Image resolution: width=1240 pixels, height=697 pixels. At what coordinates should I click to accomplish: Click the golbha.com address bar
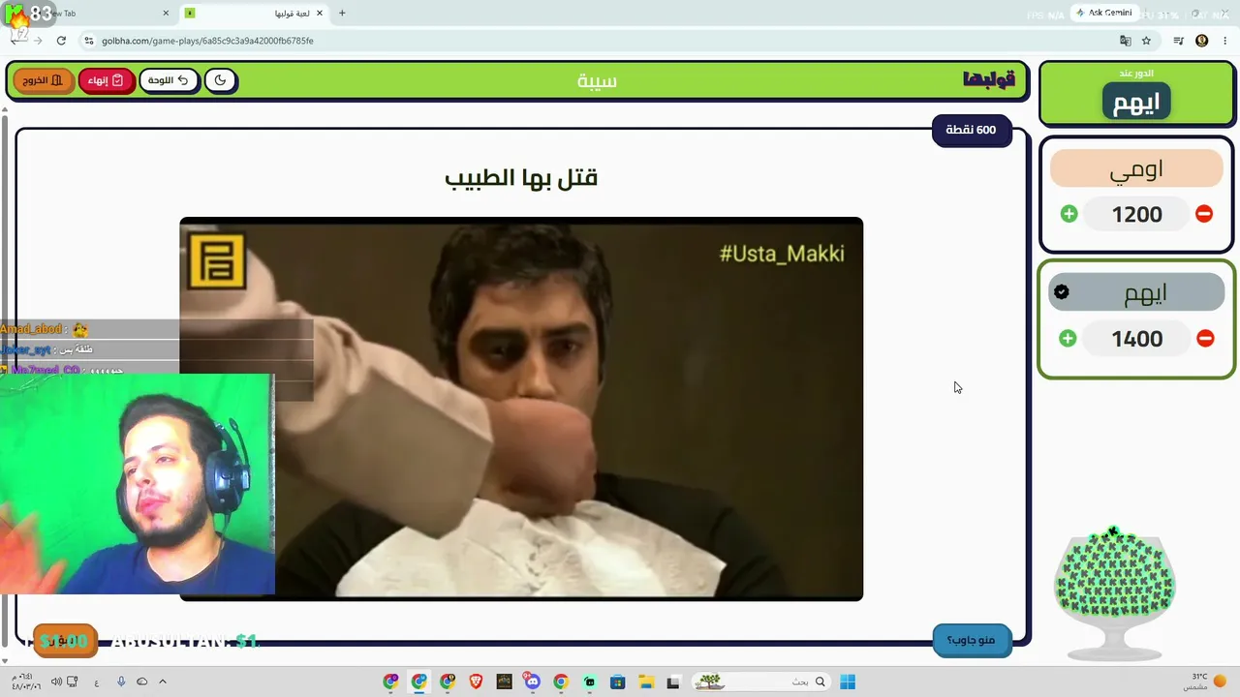[601, 41]
